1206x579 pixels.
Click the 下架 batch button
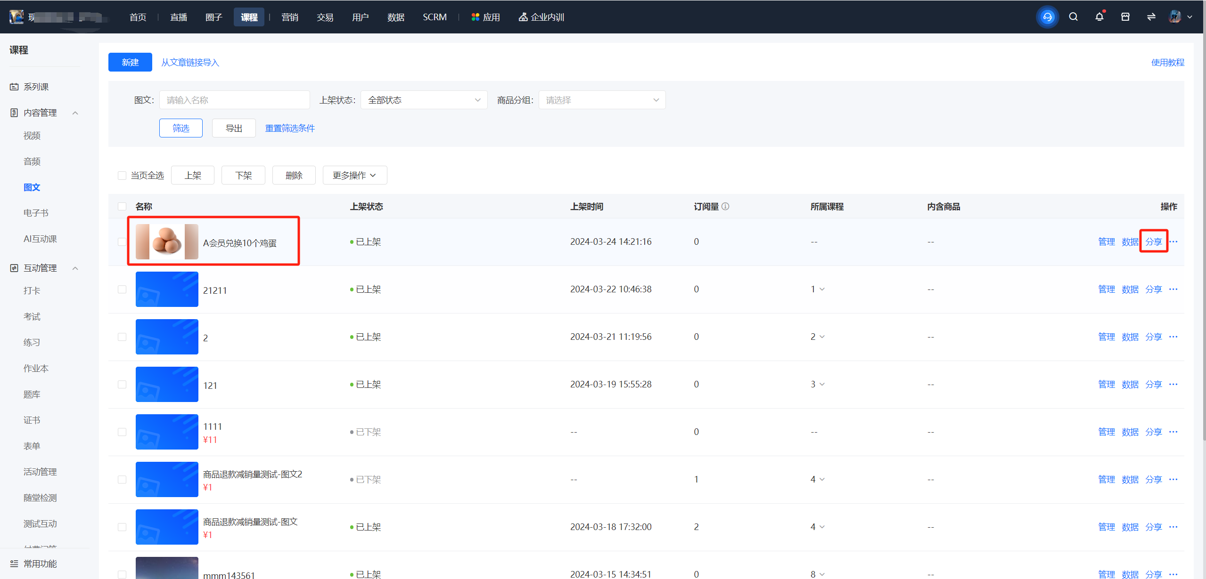(243, 175)
